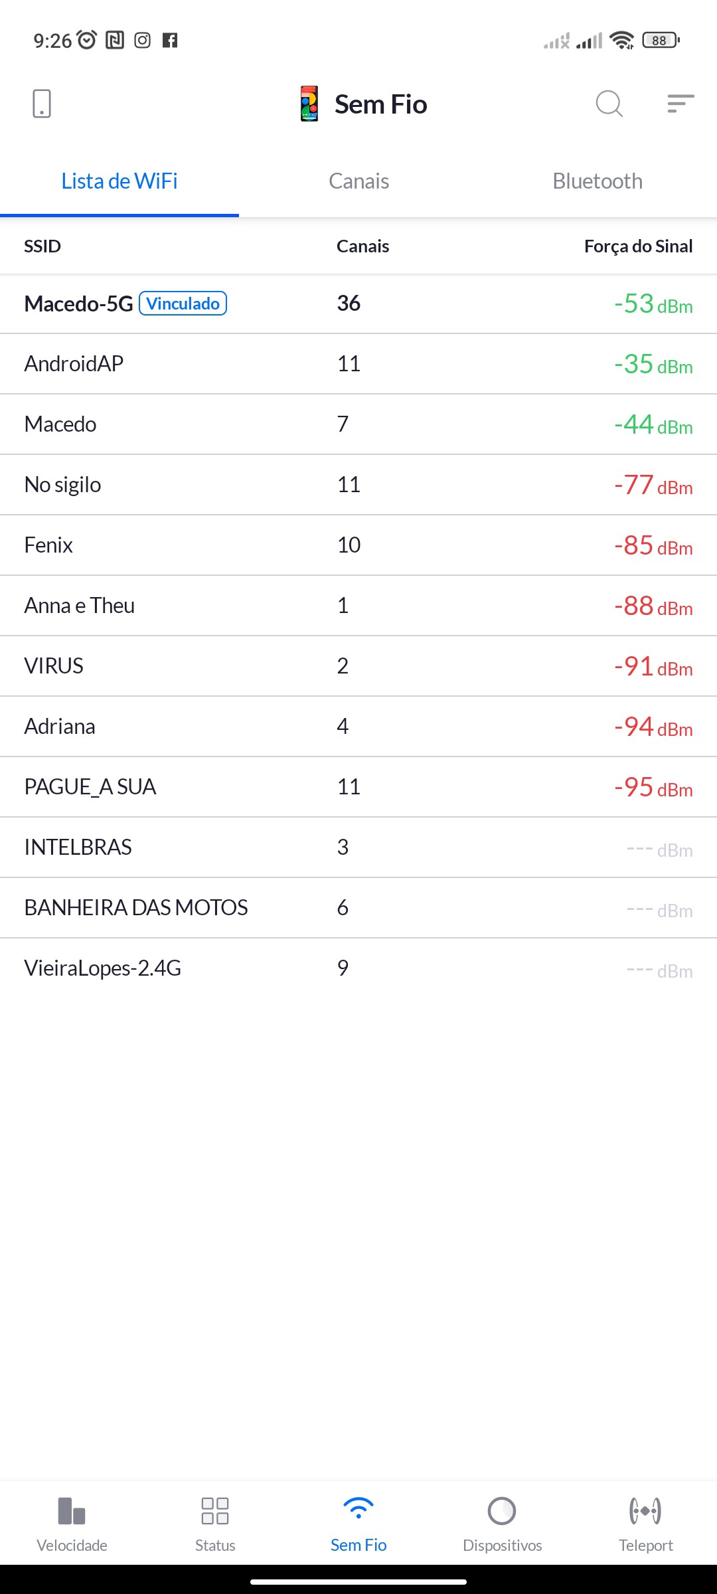Select the Lista de WiFi tab

click(119, 181)
